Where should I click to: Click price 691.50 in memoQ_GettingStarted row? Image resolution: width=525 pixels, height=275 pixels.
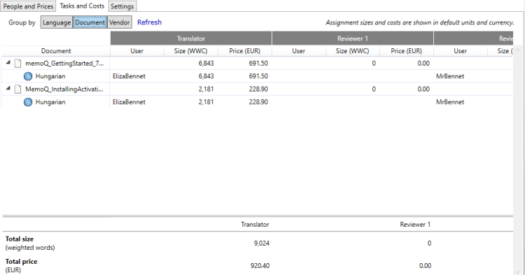(x=258, y=63)
